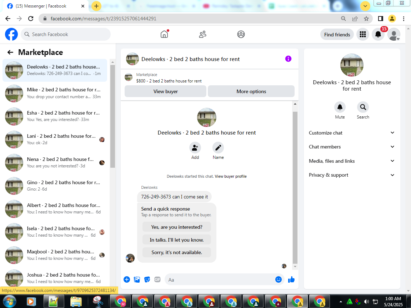
Task: Open the file explorer taskbar icon
Action: point(75,302)
